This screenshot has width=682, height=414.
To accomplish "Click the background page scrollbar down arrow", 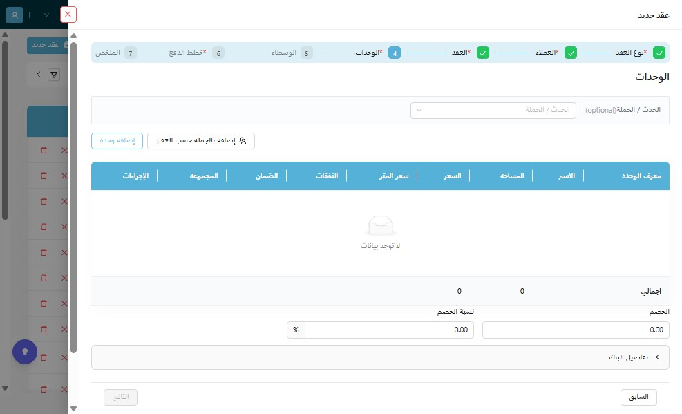I will [6, 388].
